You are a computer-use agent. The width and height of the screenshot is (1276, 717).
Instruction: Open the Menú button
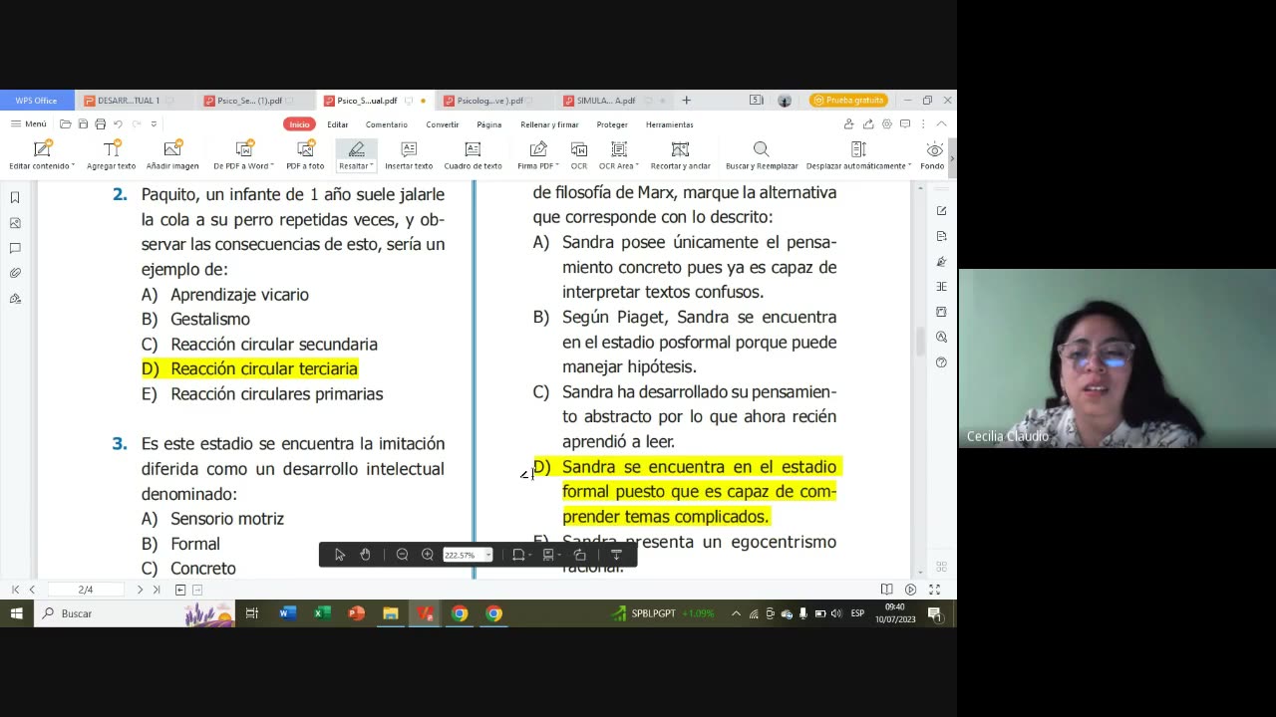point(29,124)
